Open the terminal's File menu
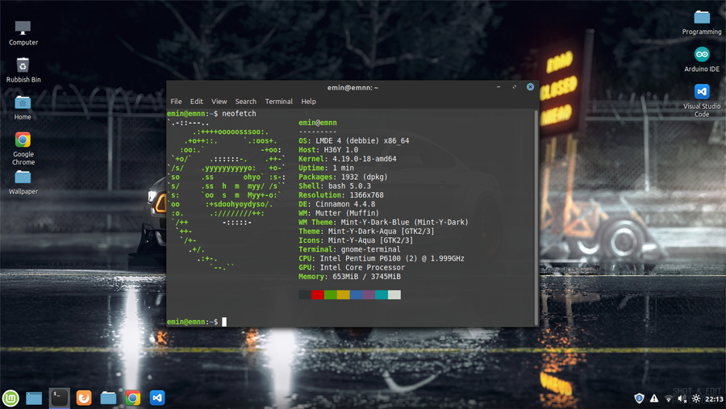The image size is (726, 409). [176, 102]
